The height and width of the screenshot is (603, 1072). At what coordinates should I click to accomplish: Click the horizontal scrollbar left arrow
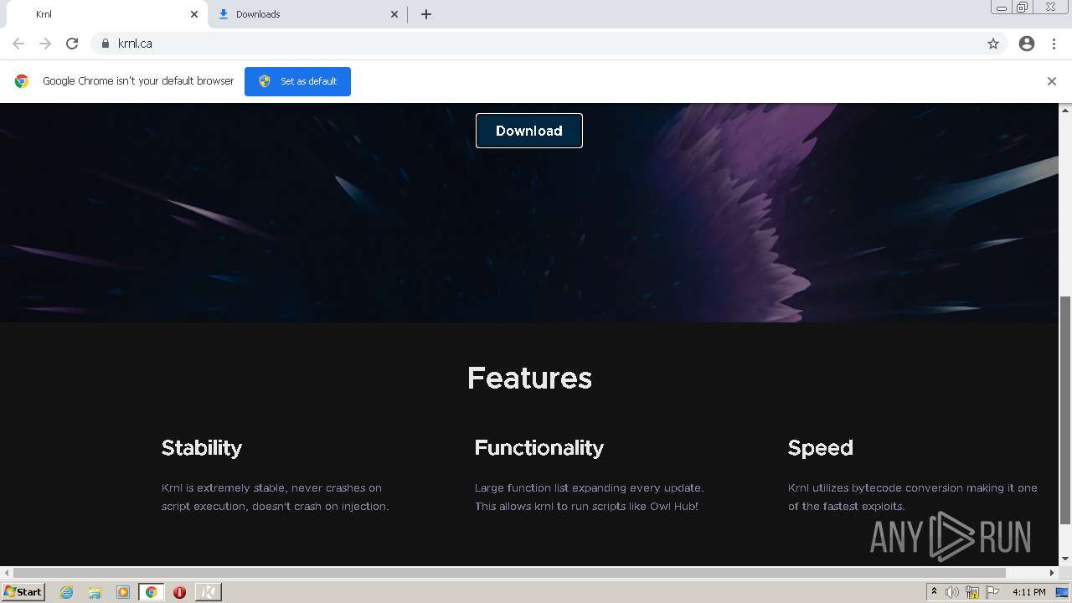7,573
